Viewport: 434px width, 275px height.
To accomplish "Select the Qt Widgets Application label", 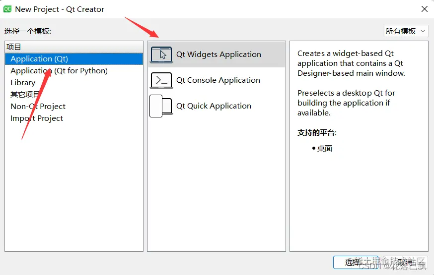I will pyautogui.click(x=218, y=55).
